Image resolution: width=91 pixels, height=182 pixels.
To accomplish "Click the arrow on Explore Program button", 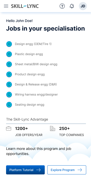I will click(80, 170).
